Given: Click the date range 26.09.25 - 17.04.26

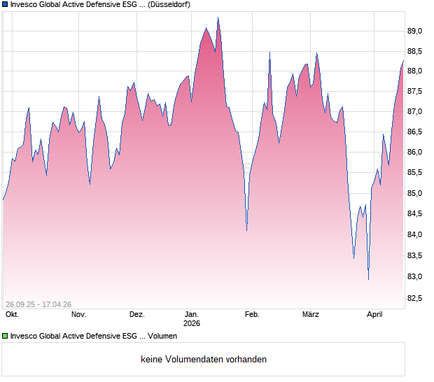Looking at the screenshot, I should point(38,304).
